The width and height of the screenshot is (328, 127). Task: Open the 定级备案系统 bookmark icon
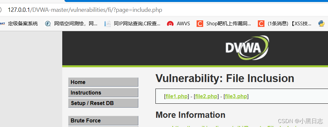(x=2, y=24)
